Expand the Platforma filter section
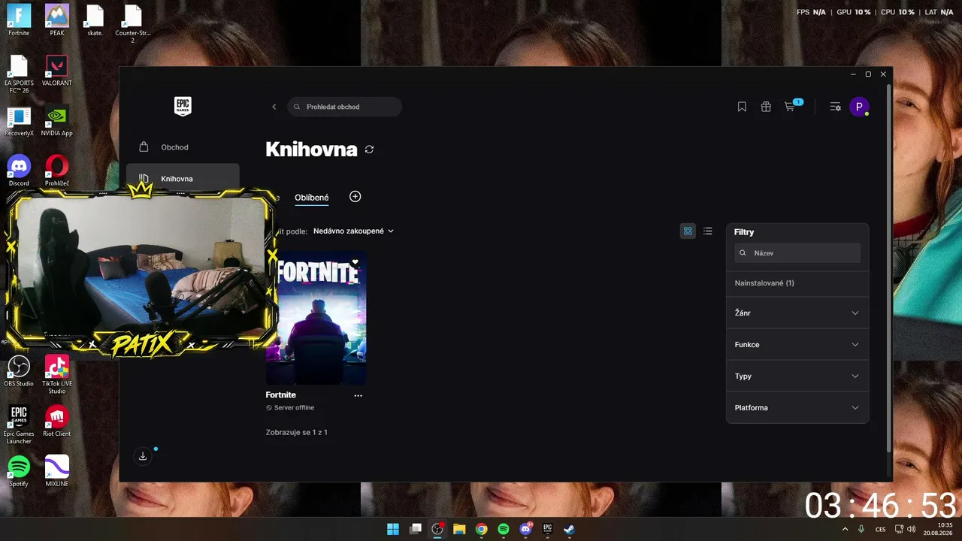 pos(797,407)
